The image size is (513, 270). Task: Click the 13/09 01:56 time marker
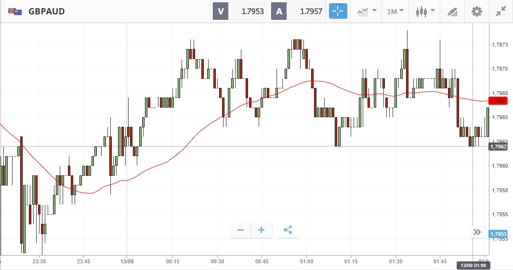[473, 265]
